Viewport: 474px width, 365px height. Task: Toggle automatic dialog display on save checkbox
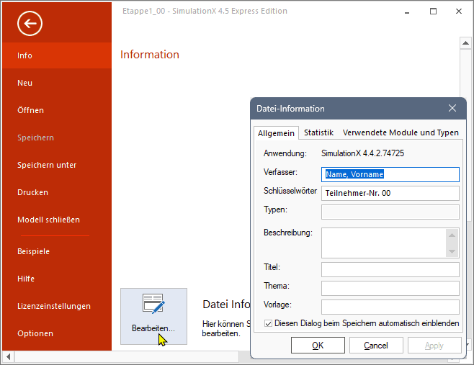pos(269,324)
